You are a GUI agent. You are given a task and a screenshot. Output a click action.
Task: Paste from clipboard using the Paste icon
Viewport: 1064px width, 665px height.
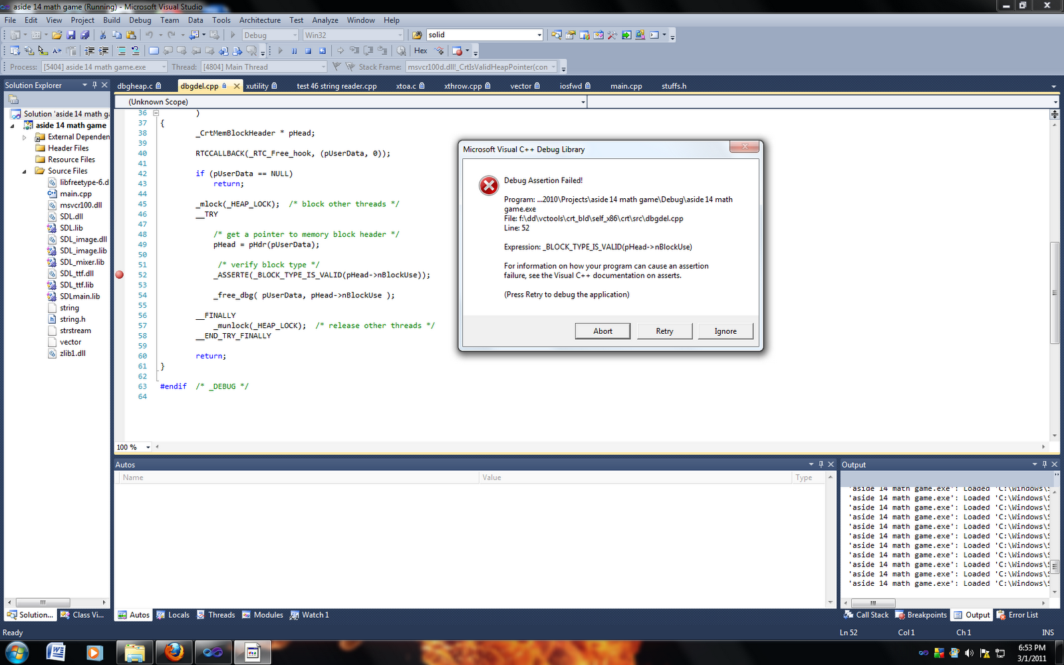pos(131,35)
